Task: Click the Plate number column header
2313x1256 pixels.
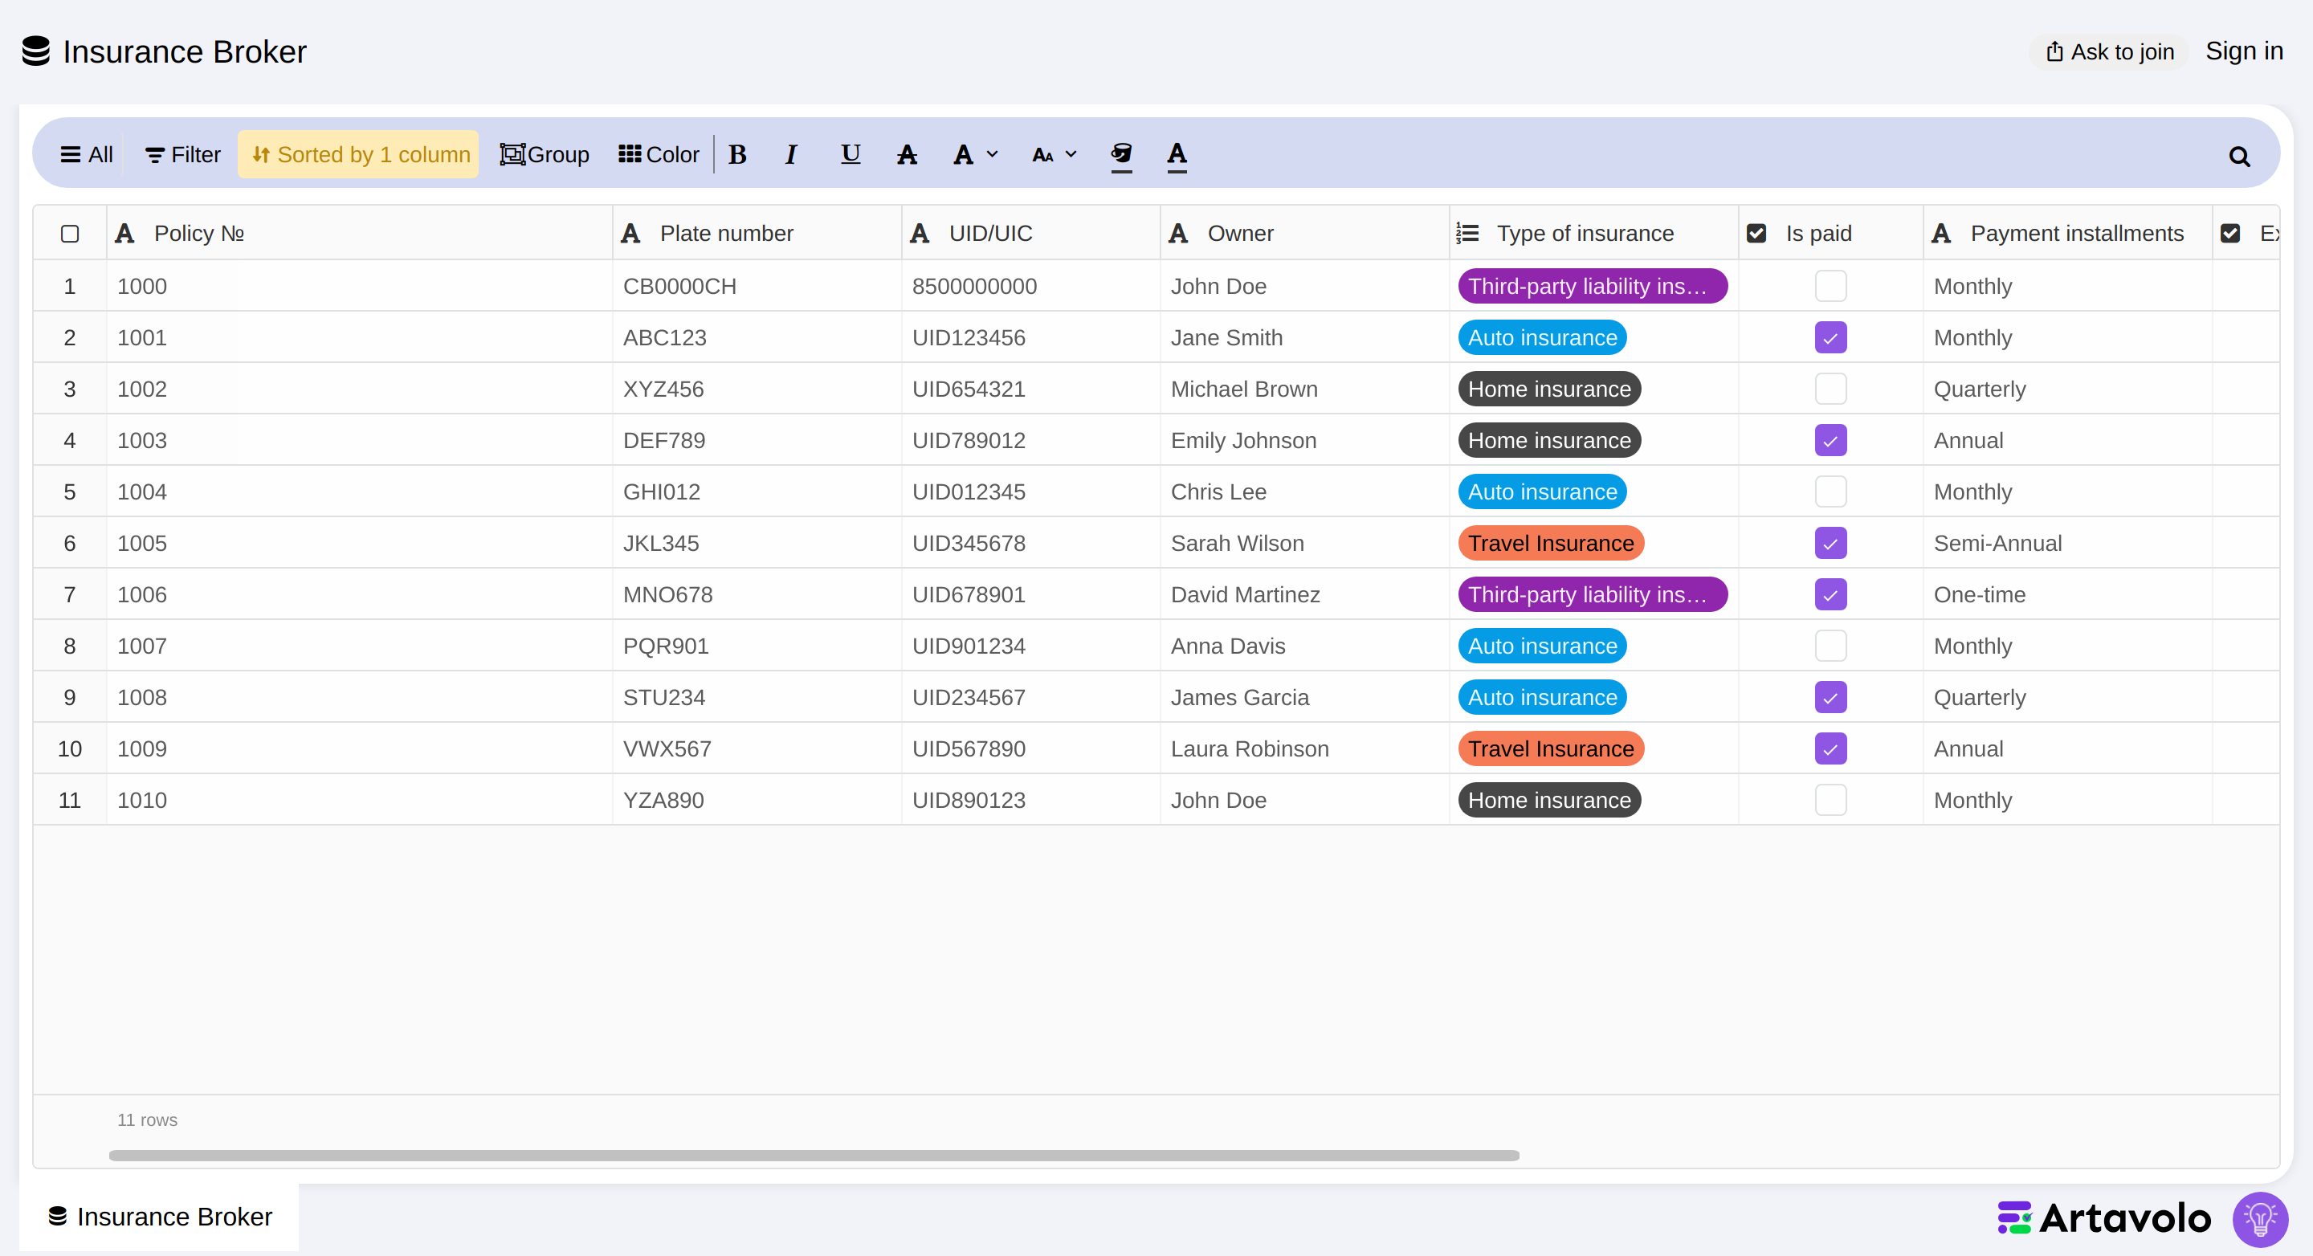Action: 757,234
